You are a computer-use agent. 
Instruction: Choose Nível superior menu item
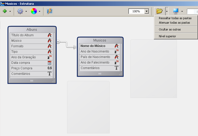pyautogui.click(x=167, y=36)
